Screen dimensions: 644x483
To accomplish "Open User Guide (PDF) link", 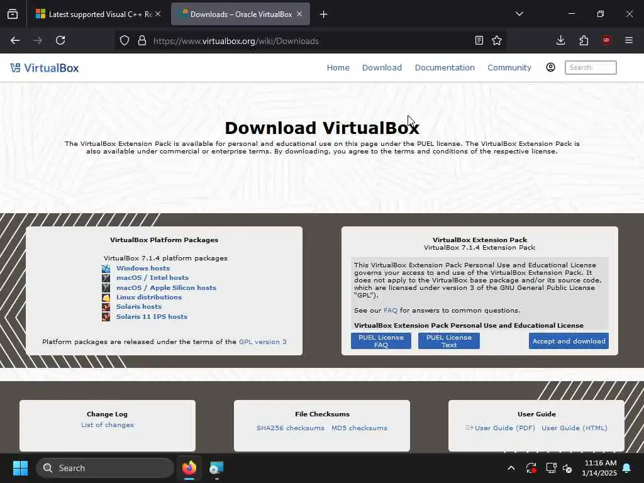I will pyautogui.click(x=504, y=428).
